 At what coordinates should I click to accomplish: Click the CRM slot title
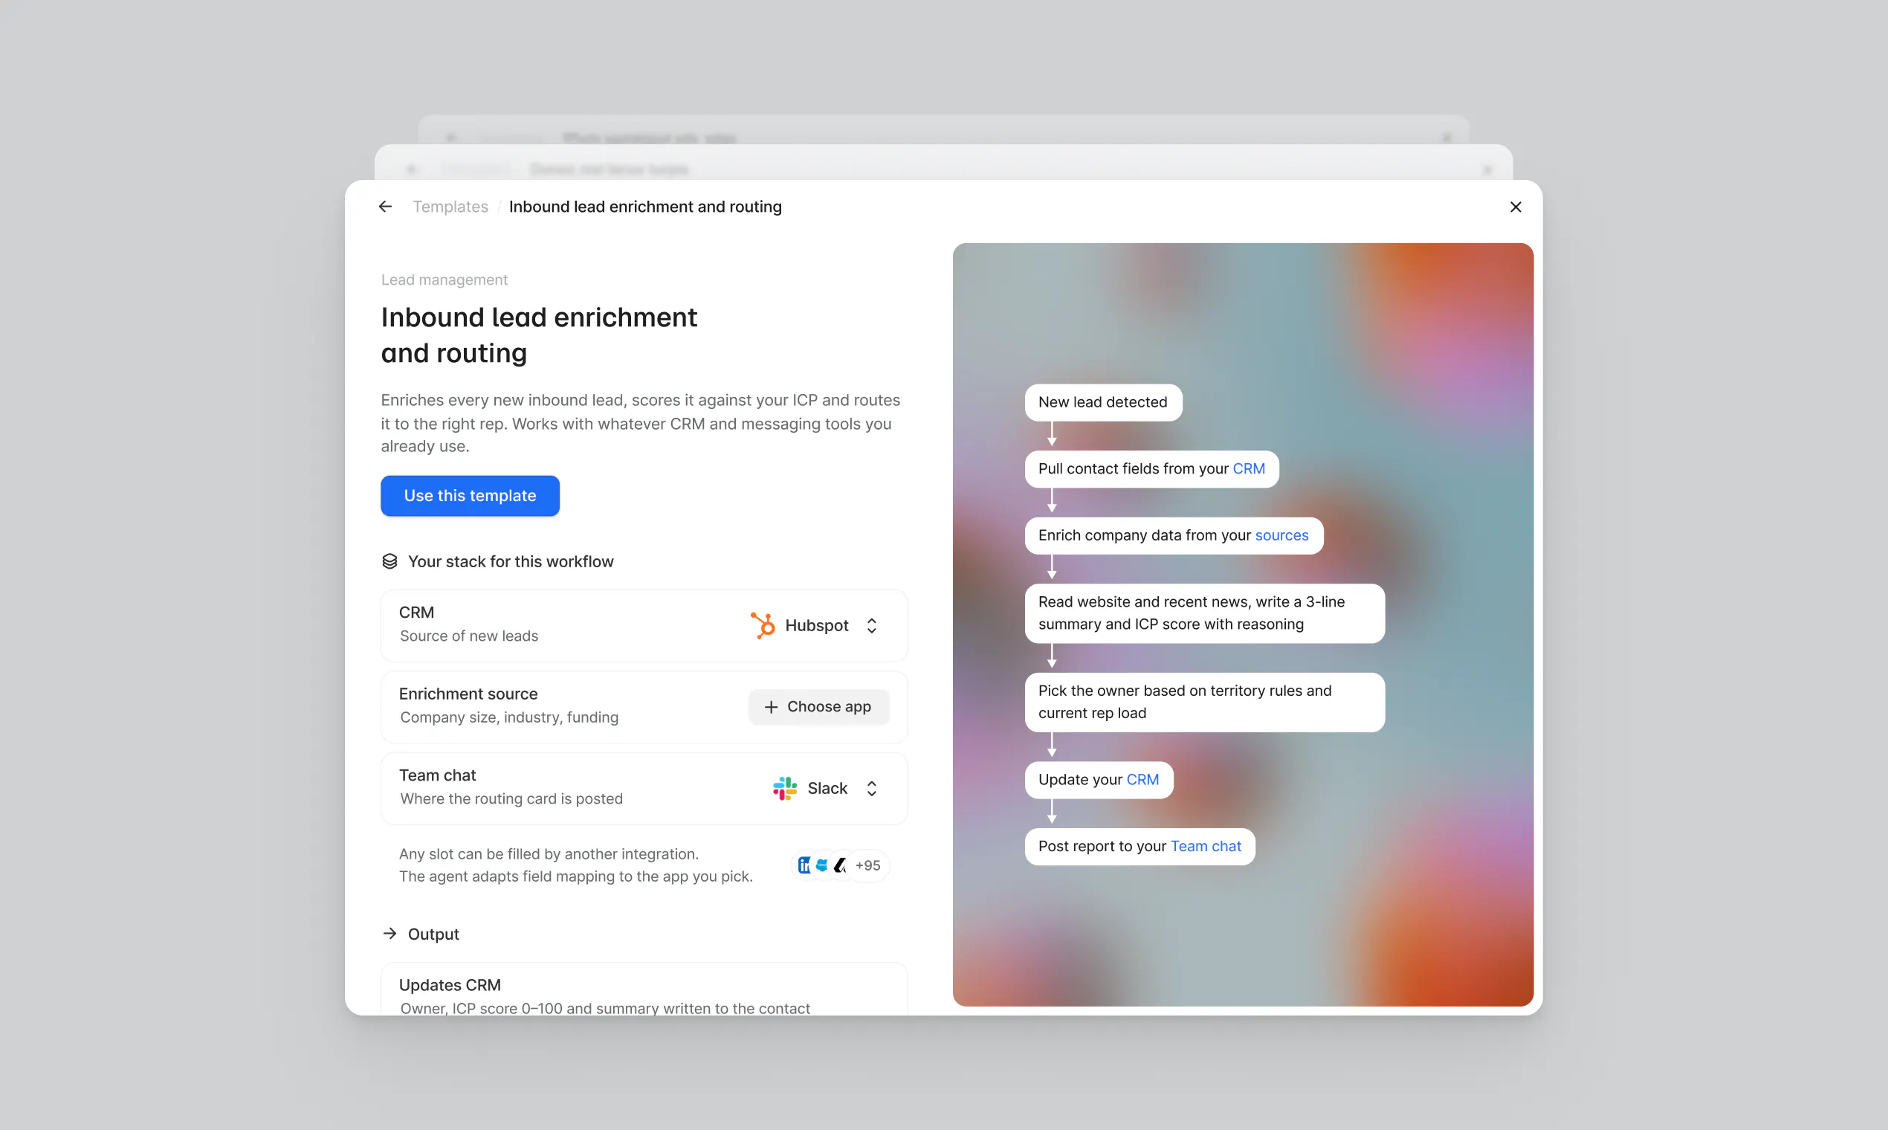tap(416, 611)
